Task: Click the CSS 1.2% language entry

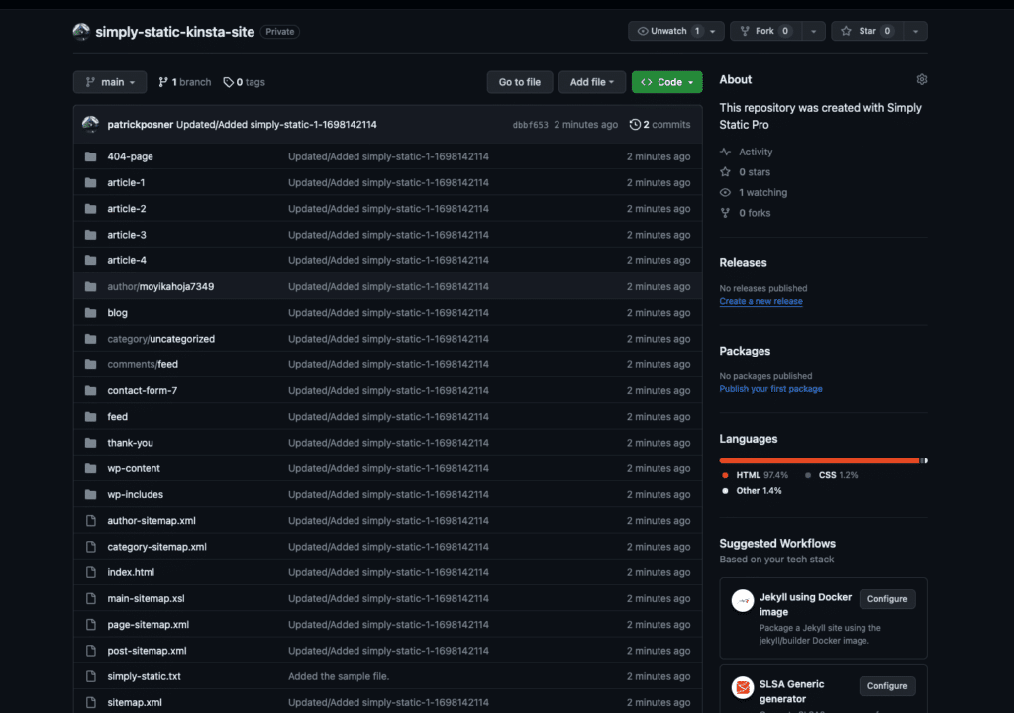Action: (x=831, y=475)
